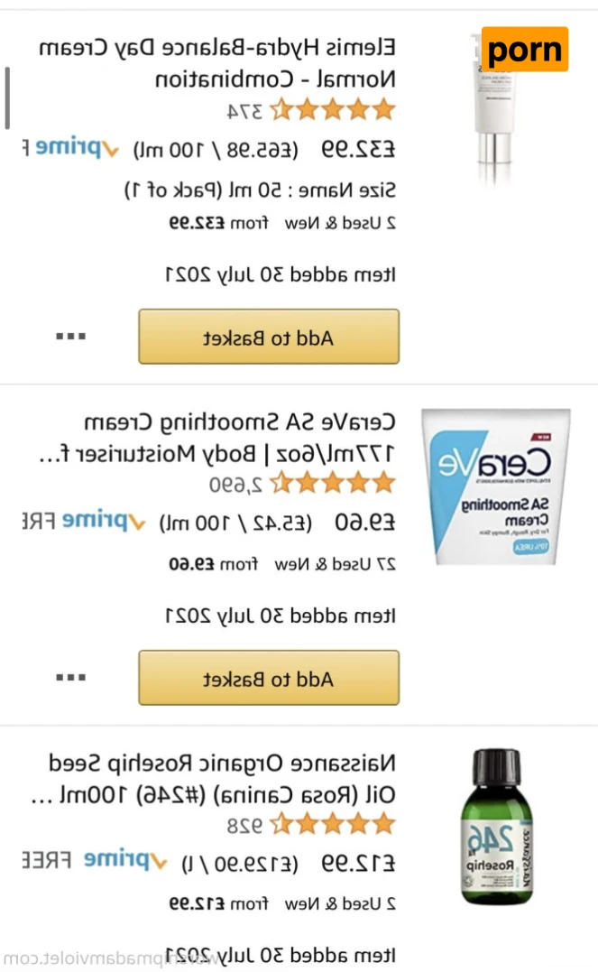Open the Naissance Organic Rosehip Seed Oil title
Screen dimensions: 598x972
[221, 776]
